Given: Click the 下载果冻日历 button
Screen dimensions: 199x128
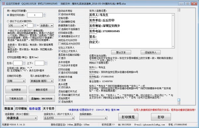Looking at the screenshot, I should pyautogui.click(x=16, y=98).
